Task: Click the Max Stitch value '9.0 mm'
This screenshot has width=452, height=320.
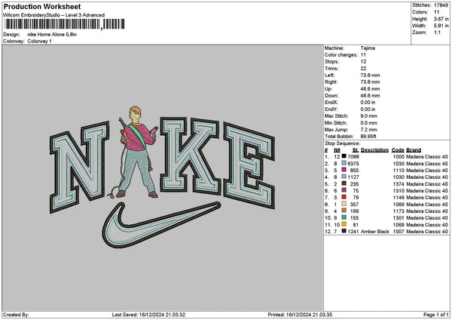Action: coord(368,116)
